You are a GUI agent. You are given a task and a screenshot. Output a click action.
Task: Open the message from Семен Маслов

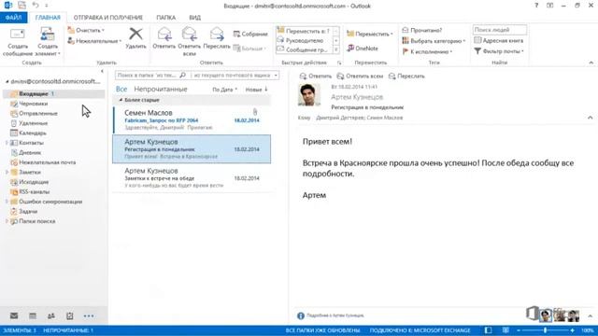(x=192, y=120)
